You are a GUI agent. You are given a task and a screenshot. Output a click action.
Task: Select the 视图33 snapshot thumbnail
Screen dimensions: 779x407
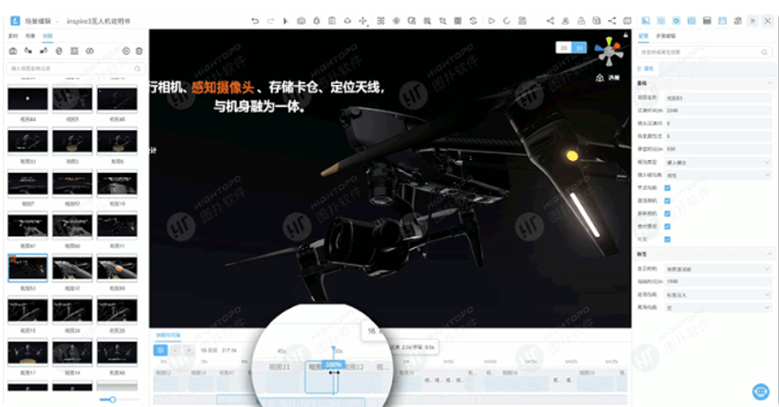click(x=27, y=141)
